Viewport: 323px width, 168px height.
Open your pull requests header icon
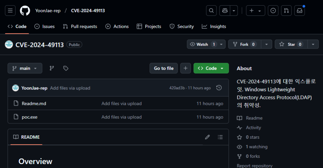coord(286,11)
